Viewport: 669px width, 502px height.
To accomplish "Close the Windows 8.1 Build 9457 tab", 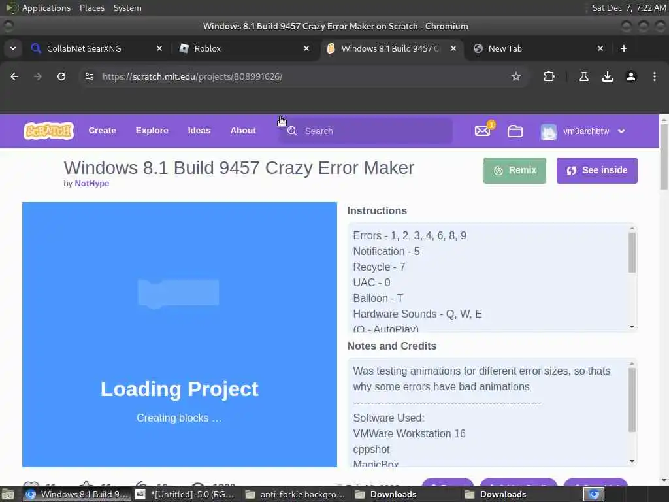I will (x=453, y=48).
